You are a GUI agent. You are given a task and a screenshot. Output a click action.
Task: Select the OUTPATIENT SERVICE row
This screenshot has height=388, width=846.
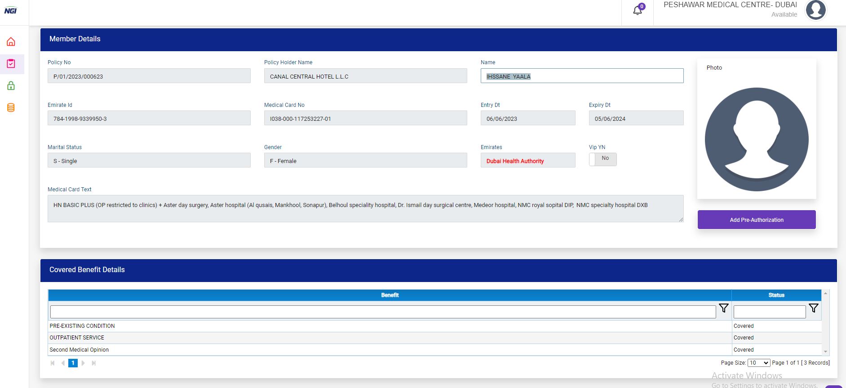(x=435, y=338)
